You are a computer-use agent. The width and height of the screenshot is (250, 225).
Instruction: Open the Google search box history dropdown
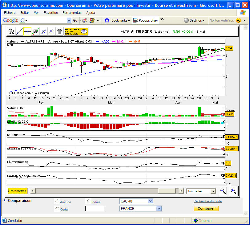coord(69,20)
